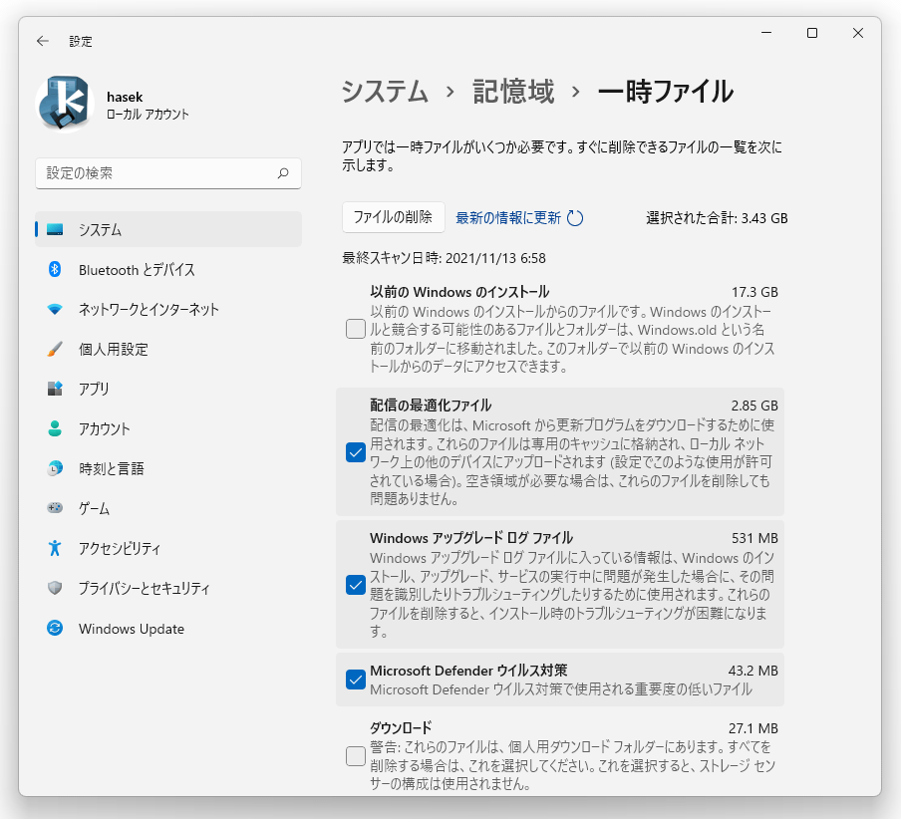Open 時刻と言語 settings
Image resolution: width=901 pixels, height=819 pixels.
168,468
